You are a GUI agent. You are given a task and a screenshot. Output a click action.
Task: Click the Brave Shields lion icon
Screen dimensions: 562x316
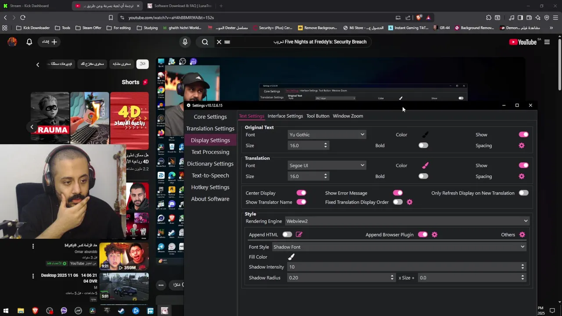(419, 18)
